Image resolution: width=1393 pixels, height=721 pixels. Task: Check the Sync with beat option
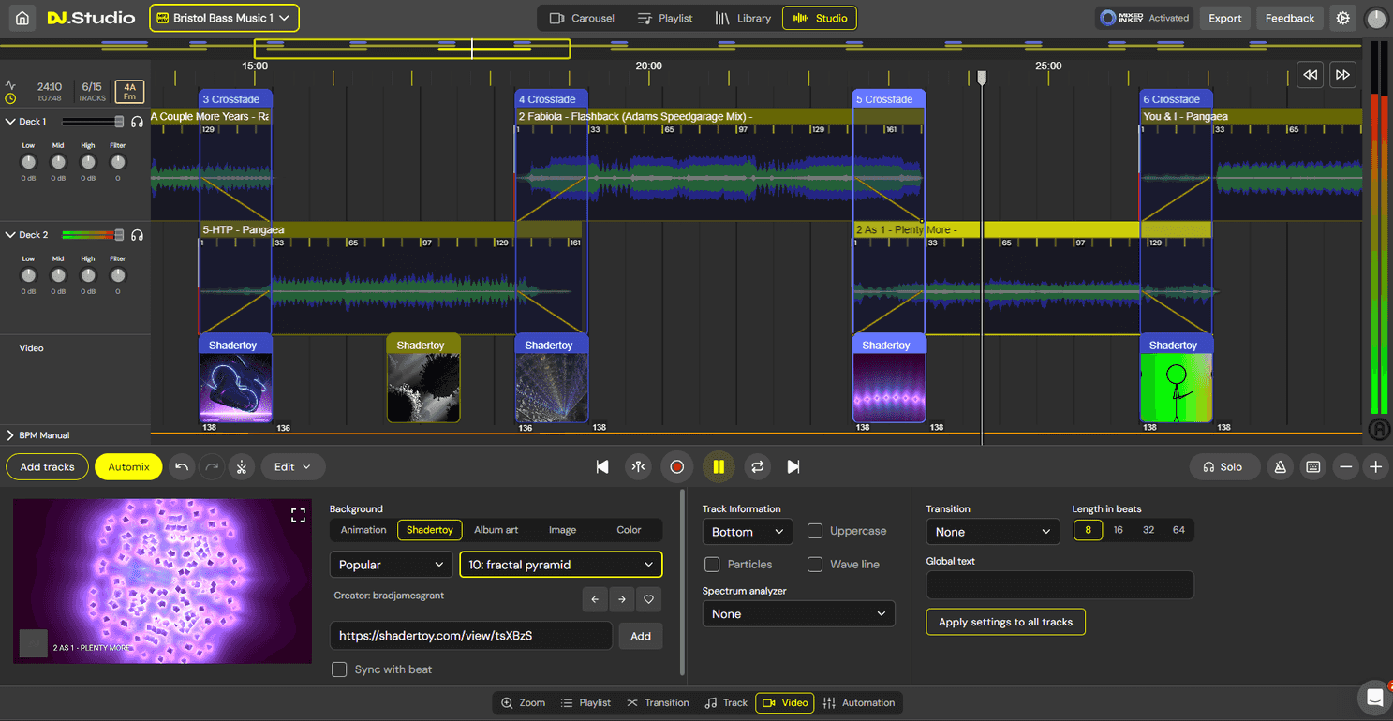(339, 669)
